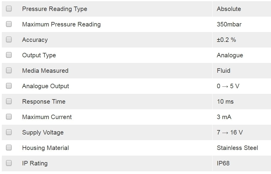Click the 350mbar value
The height and width of the screenshot is (174, 271).
point(229,24)
